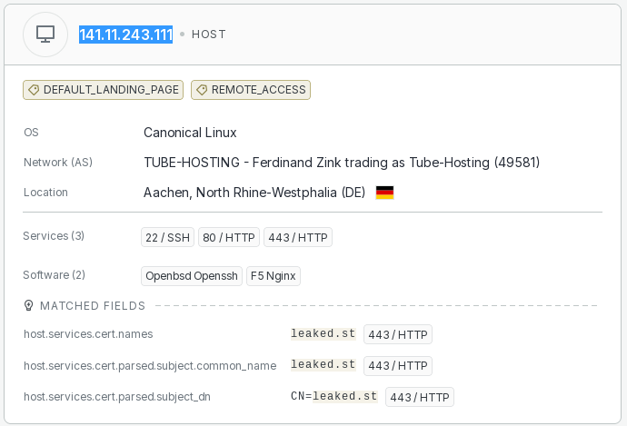627x426 pixels.
Task: Click the TUBE-HOSTING network AS text
Action: point(342,163)
